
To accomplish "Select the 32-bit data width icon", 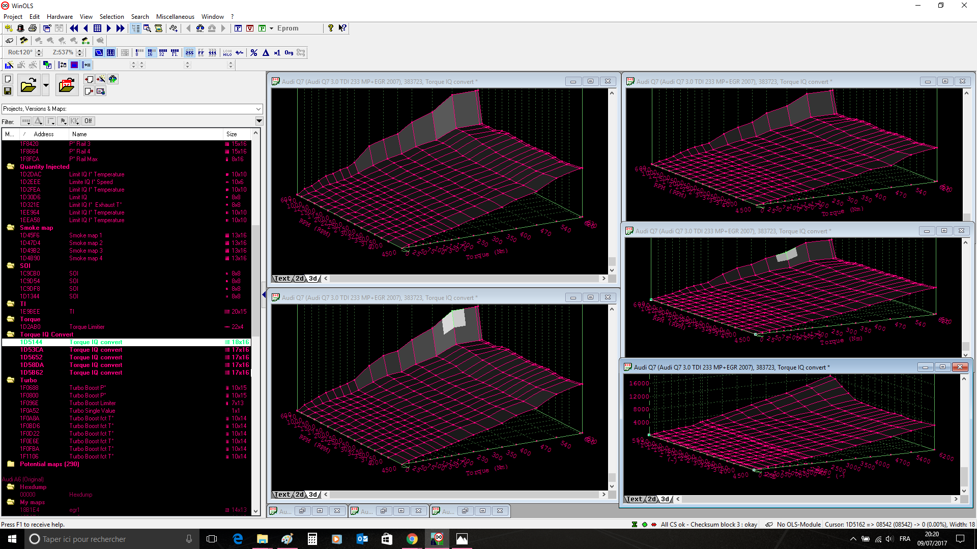I will coord(163,52).
